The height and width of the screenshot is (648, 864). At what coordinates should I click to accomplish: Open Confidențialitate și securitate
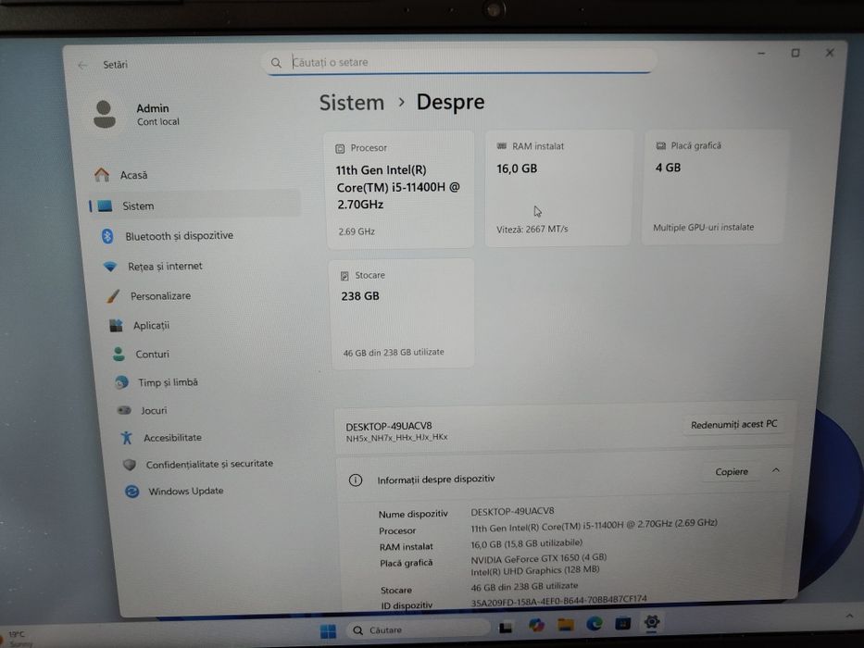[209, 464]
